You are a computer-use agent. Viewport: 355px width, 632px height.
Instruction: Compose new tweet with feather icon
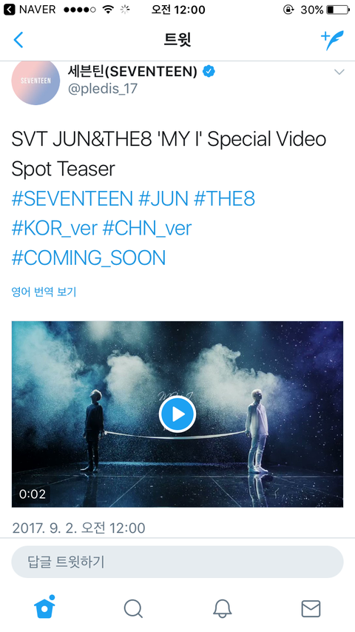click(x=332, y=40)
